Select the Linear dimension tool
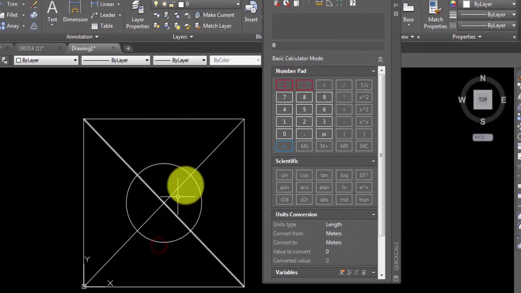 coord(106,4)
